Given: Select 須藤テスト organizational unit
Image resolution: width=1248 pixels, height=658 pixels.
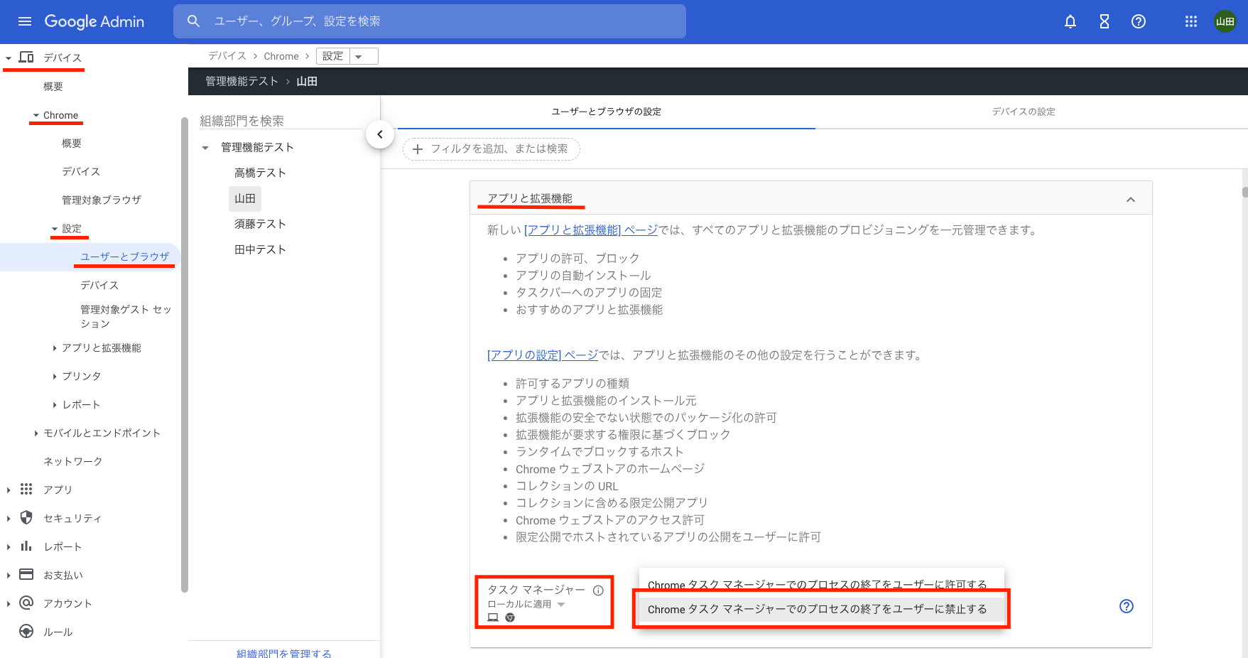Looking at the screenshot, I should (x=260, y=224).
